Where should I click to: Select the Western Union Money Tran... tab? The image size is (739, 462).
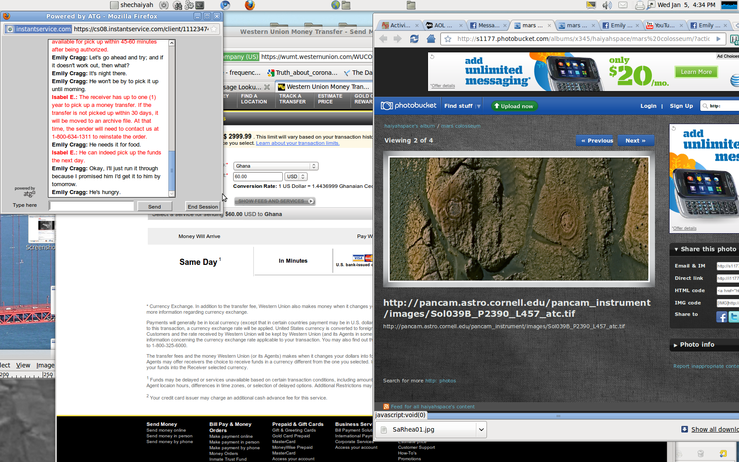pyautogui.click(x=324, y=87)
